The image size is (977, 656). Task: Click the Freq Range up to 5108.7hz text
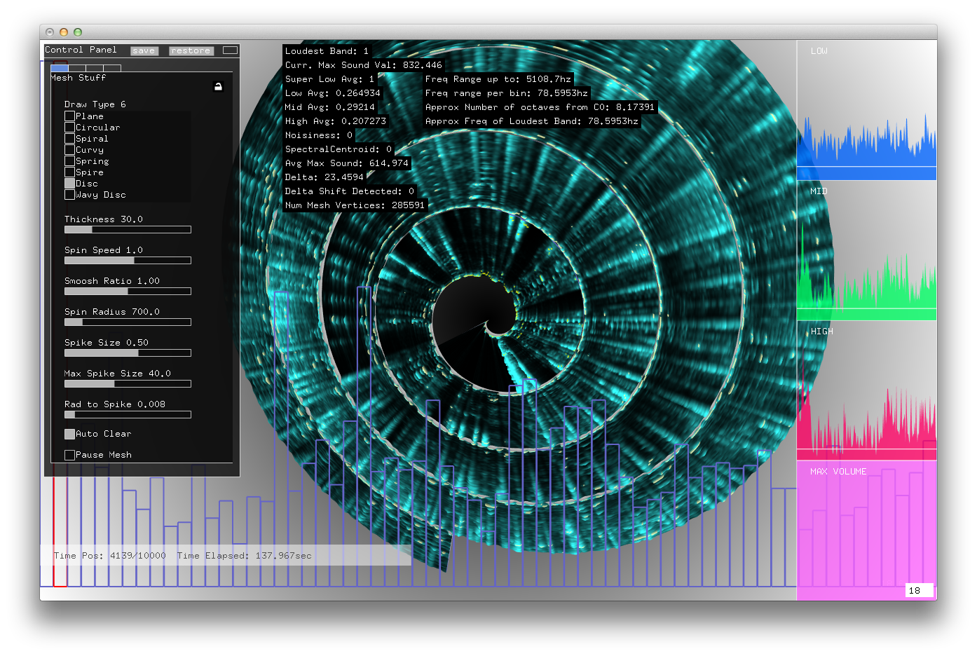pos(498,79)
